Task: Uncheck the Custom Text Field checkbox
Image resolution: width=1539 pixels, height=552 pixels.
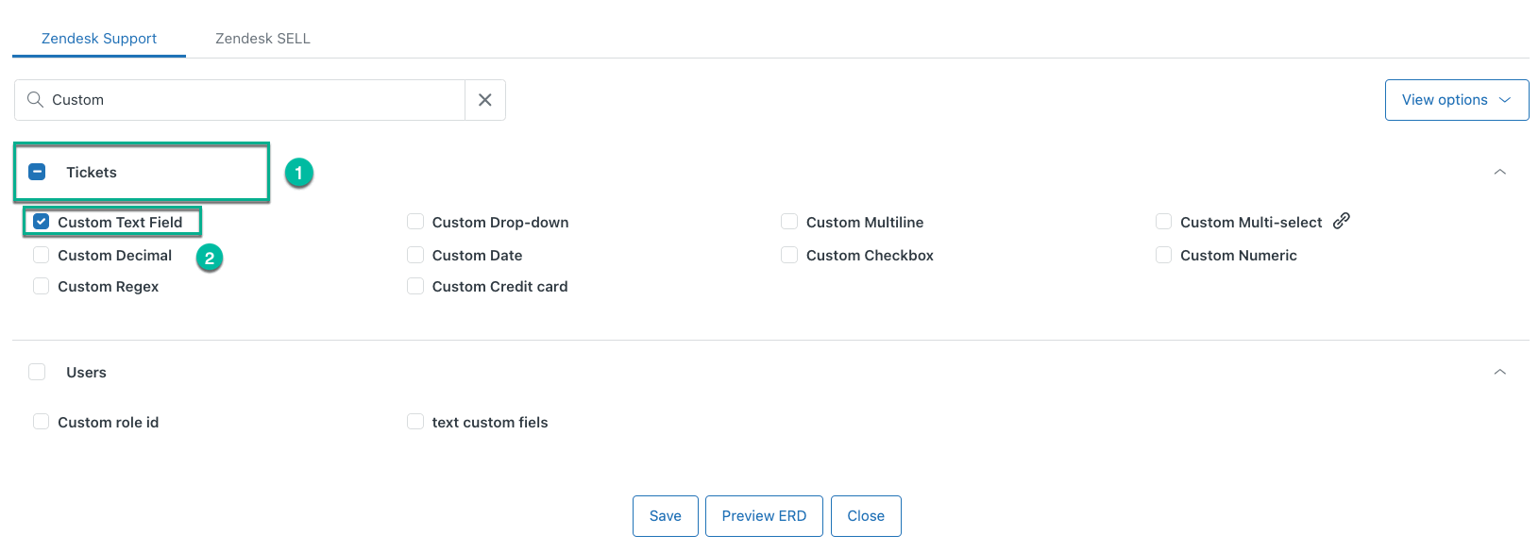Action: click(42, 222)
